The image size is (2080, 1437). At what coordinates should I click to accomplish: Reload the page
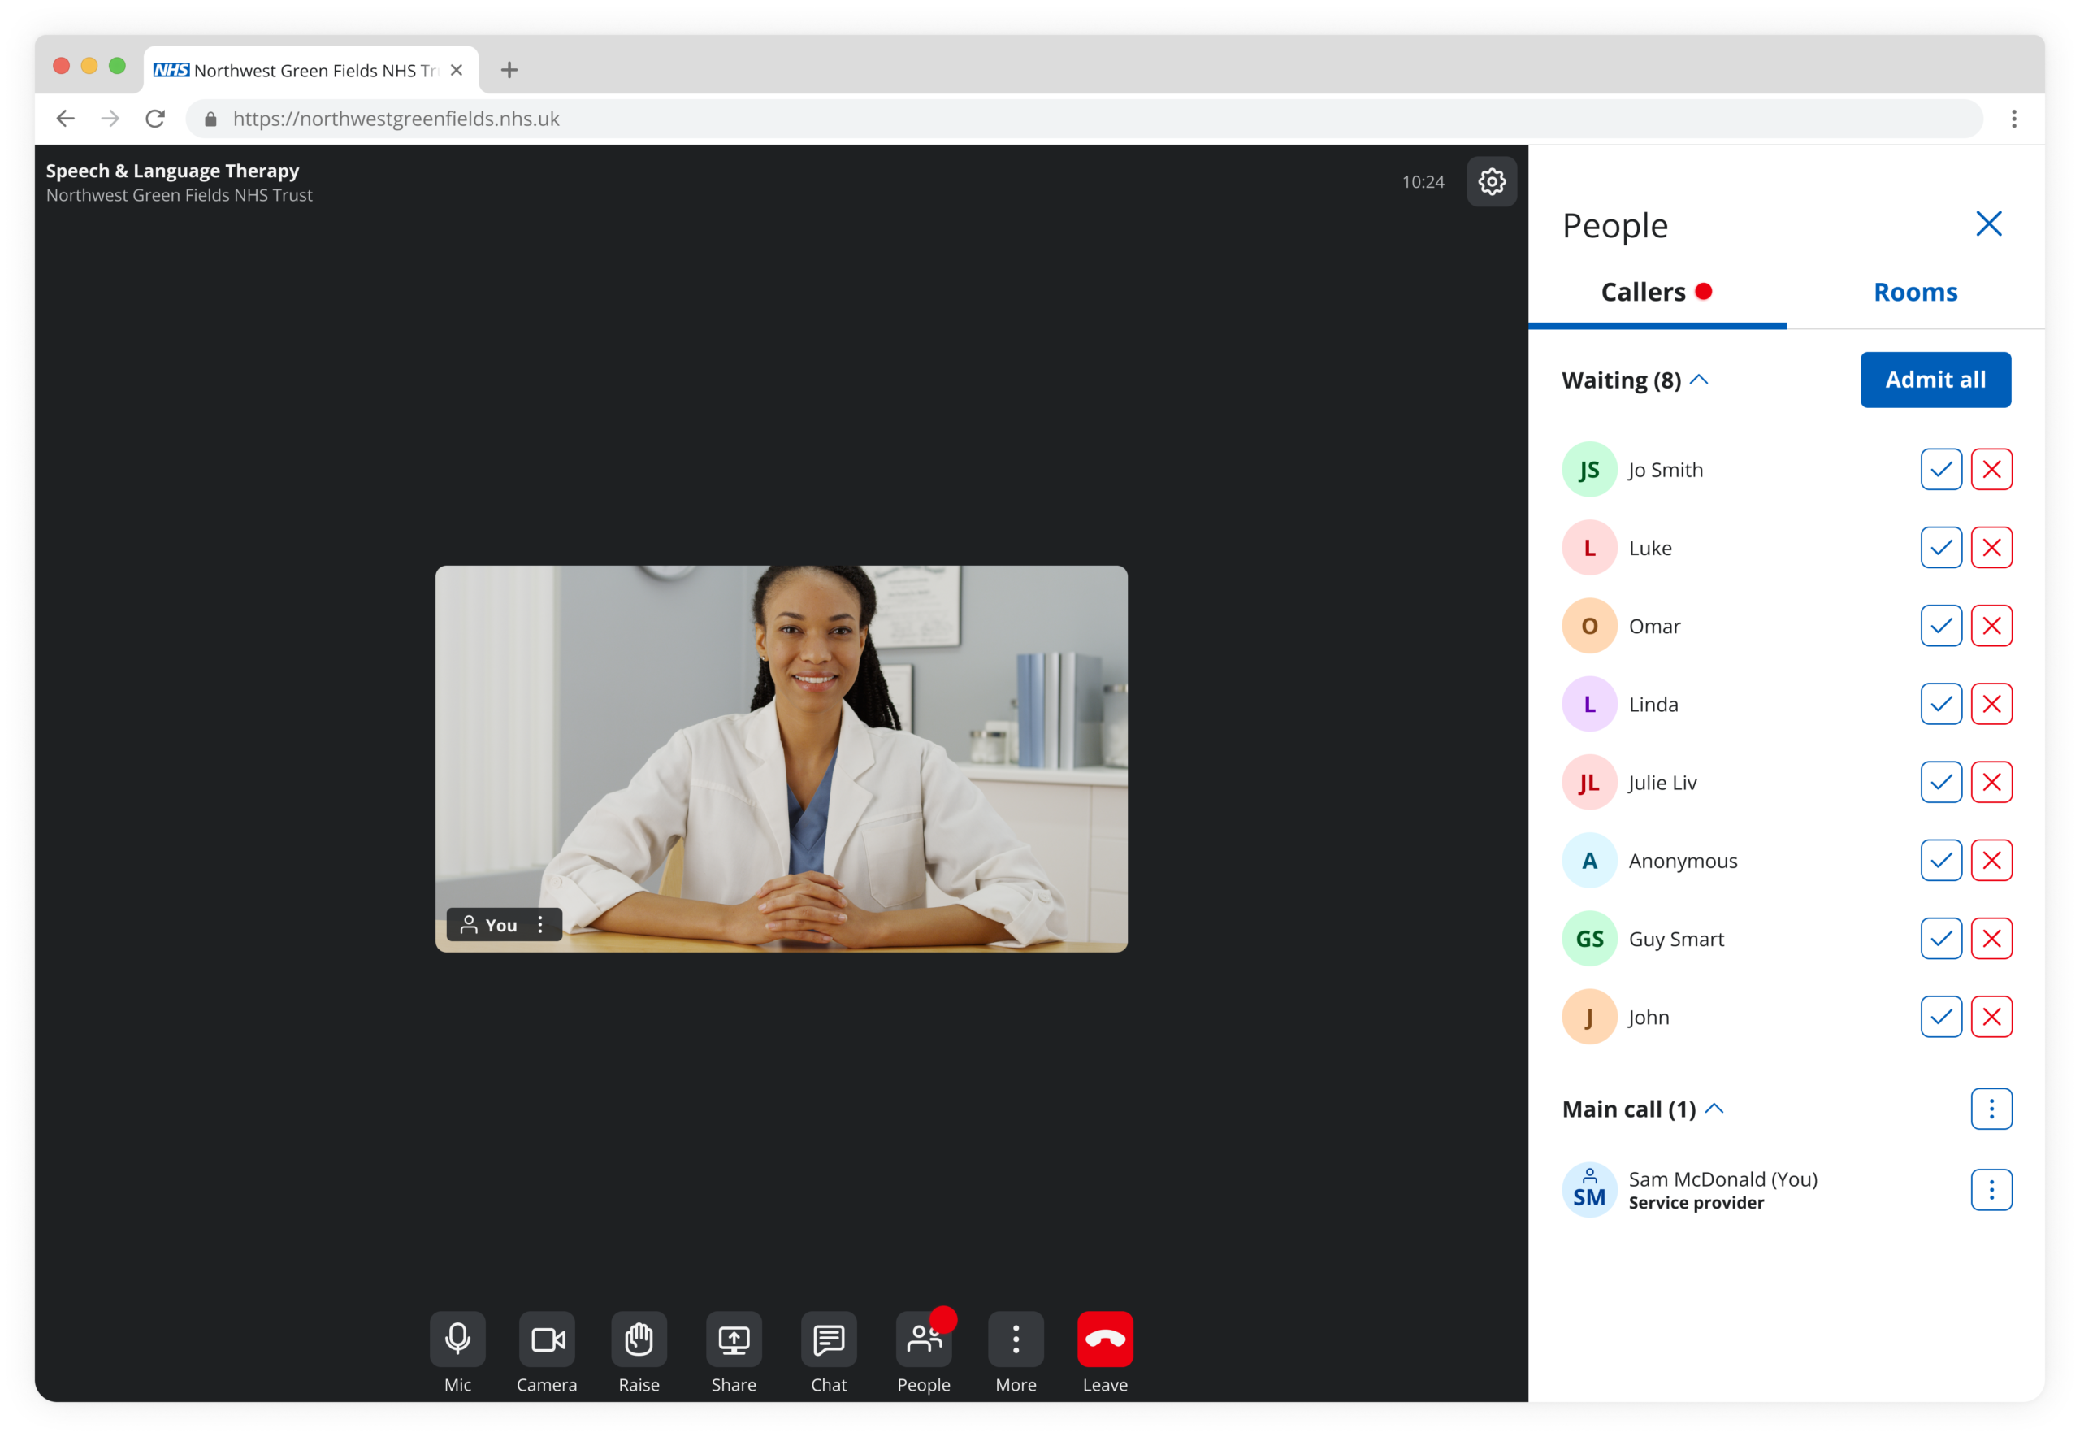[x=156, y=119]
